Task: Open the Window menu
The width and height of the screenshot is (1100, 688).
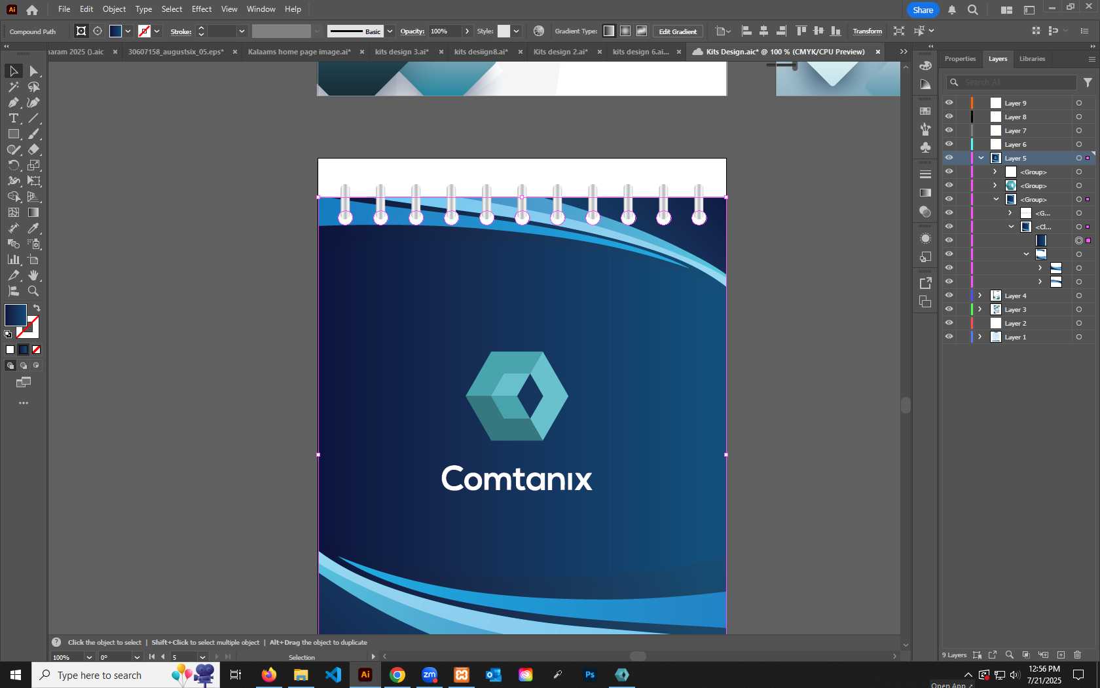Action: (261, 9)
